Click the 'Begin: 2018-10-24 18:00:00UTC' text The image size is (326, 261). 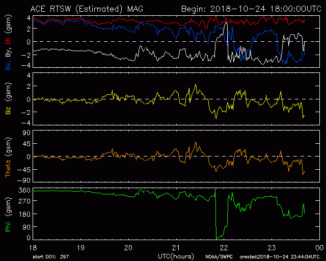(251, 9)
